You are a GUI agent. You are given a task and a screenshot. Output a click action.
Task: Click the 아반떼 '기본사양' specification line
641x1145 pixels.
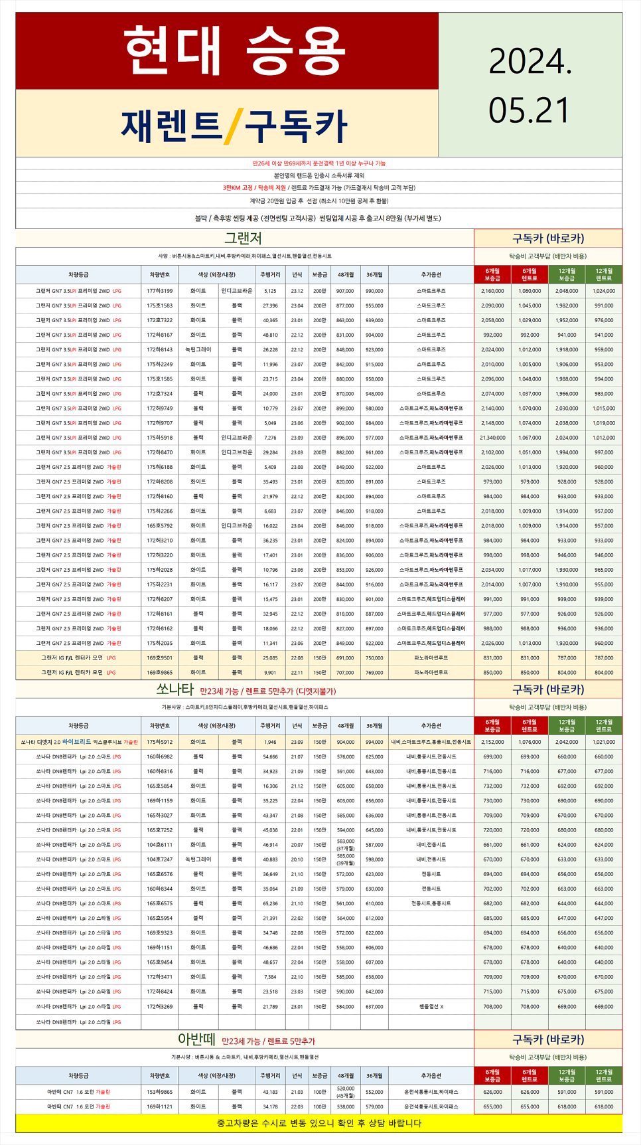[x=245, y=1057]
